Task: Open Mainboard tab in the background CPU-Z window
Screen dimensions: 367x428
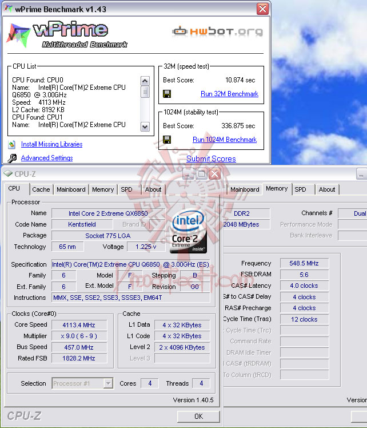Action: tap(245, 189)
